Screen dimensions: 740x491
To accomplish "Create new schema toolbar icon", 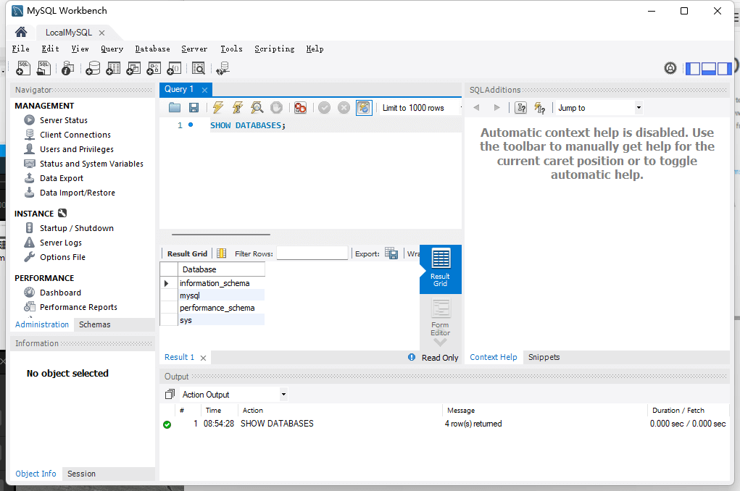I will (x=93, y=68).
